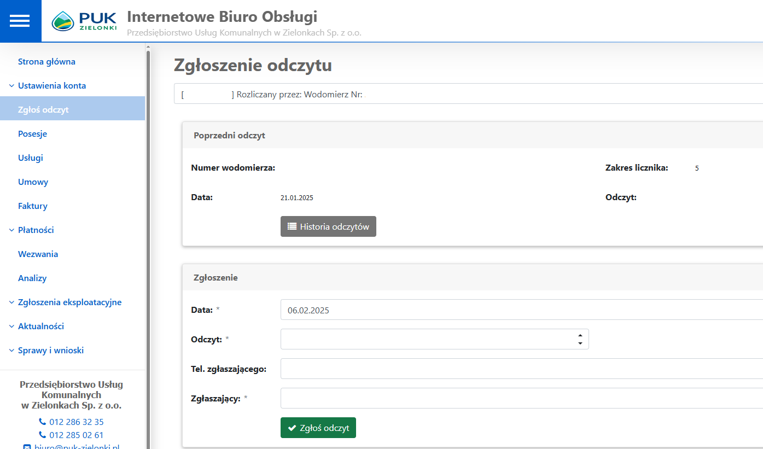Open the Posesje page
763x449 pixels.
32,133
